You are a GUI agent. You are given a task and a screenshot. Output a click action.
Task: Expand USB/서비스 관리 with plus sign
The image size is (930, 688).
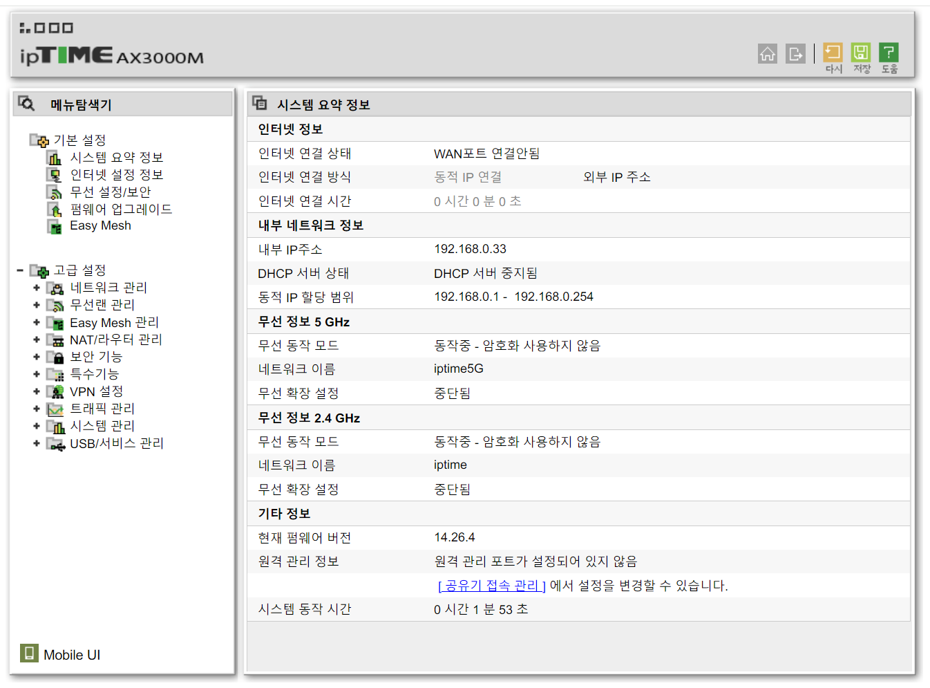pos(37,443)
